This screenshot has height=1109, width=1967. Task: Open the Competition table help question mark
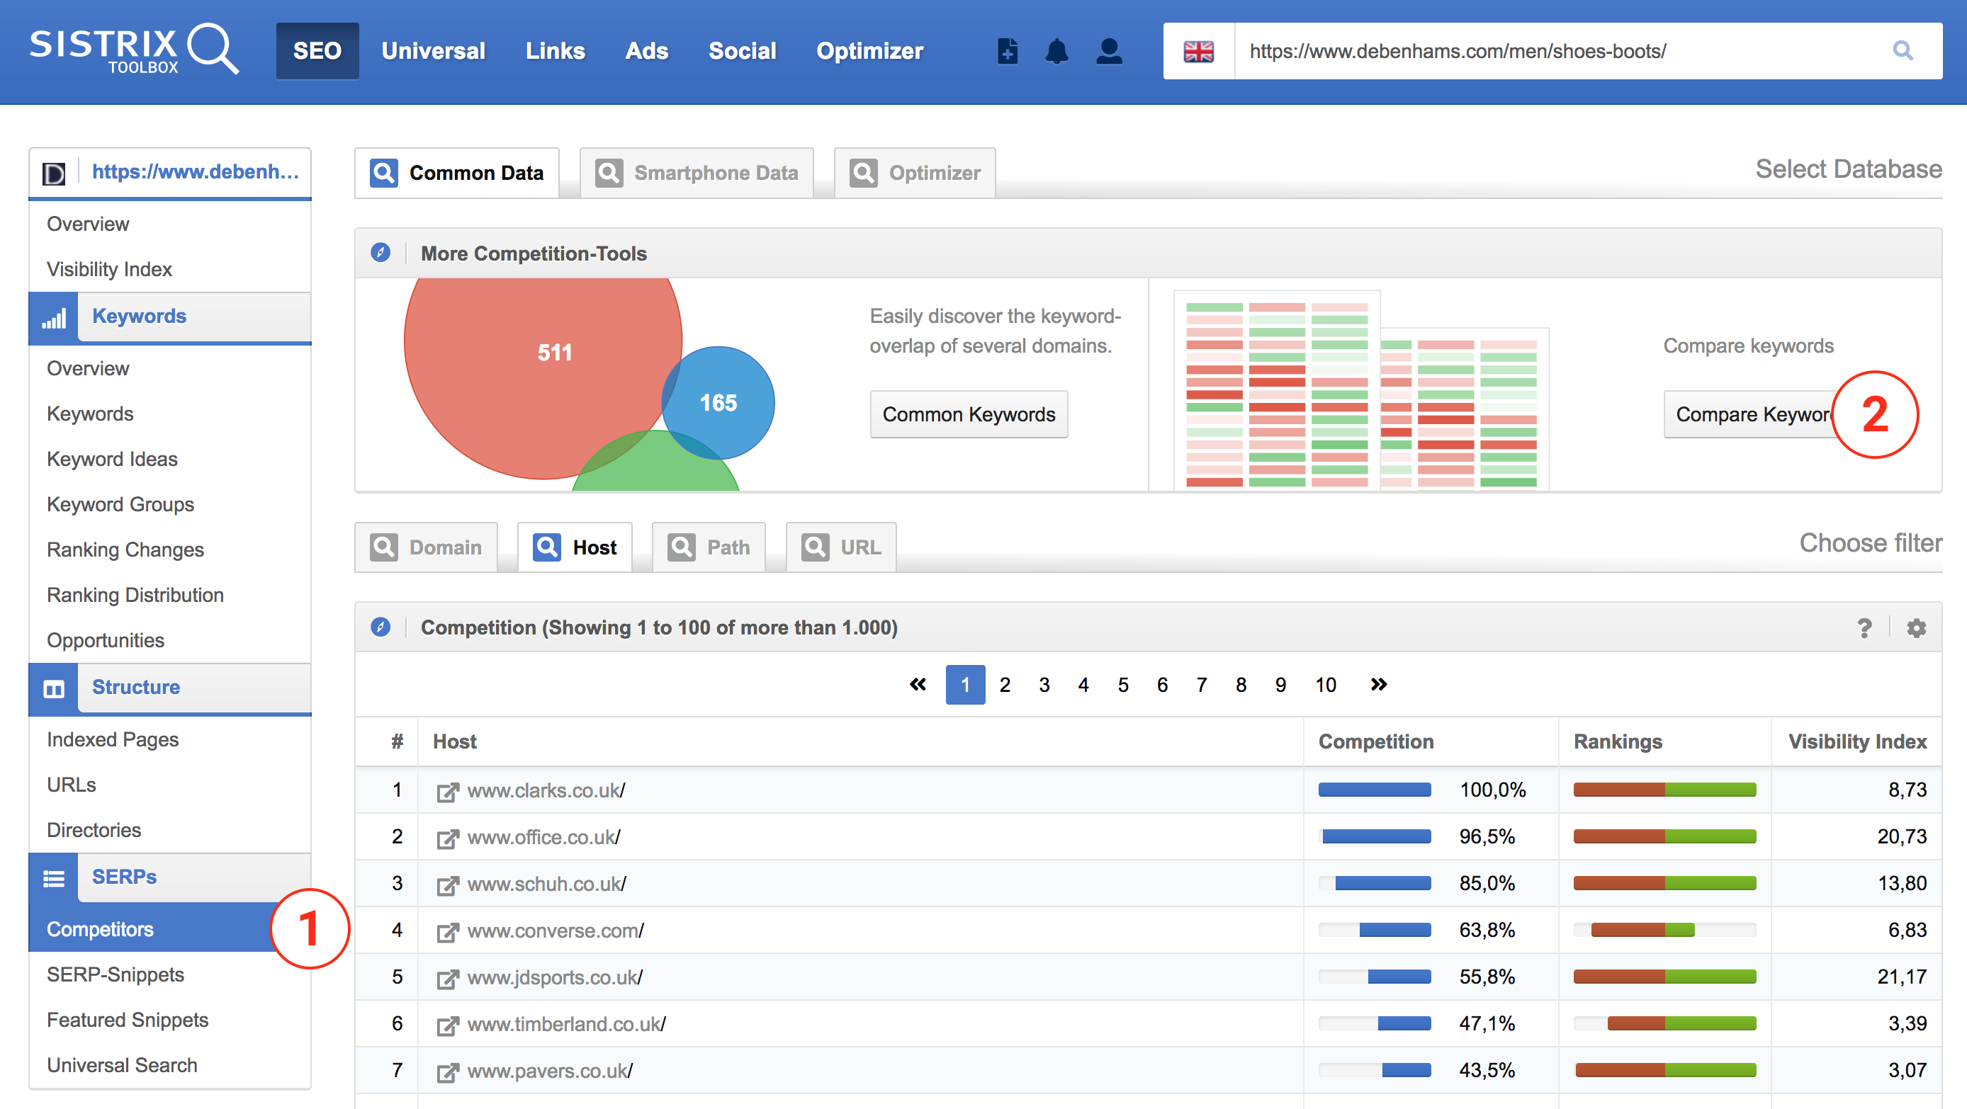coord(1864,628)
